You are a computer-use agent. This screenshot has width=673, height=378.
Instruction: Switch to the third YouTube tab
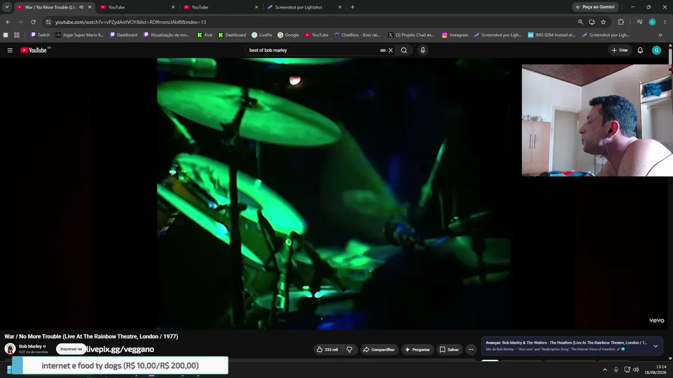(x=221, y=7)
